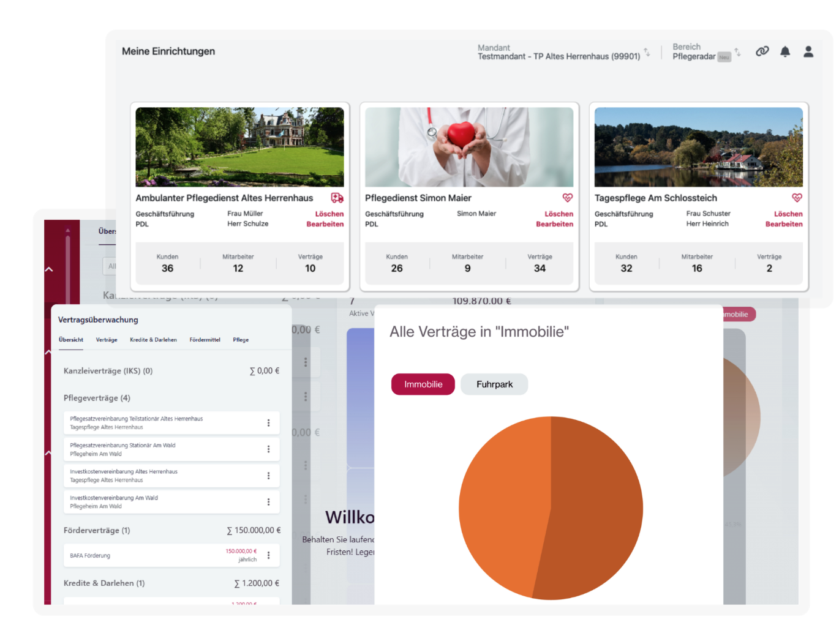Viewport: 839px width, 633px height.
Task: Collapse top sidebar chevron section
Action: pos(49,269)
